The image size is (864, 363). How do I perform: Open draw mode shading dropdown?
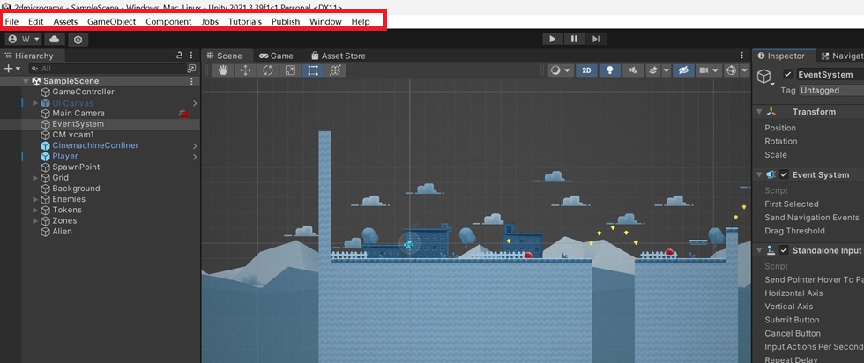[561, 70]
